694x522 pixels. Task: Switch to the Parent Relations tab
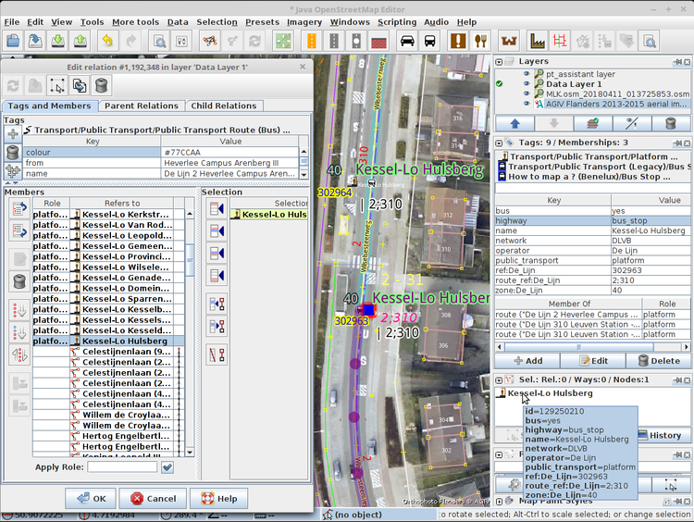tap(142, 106)
